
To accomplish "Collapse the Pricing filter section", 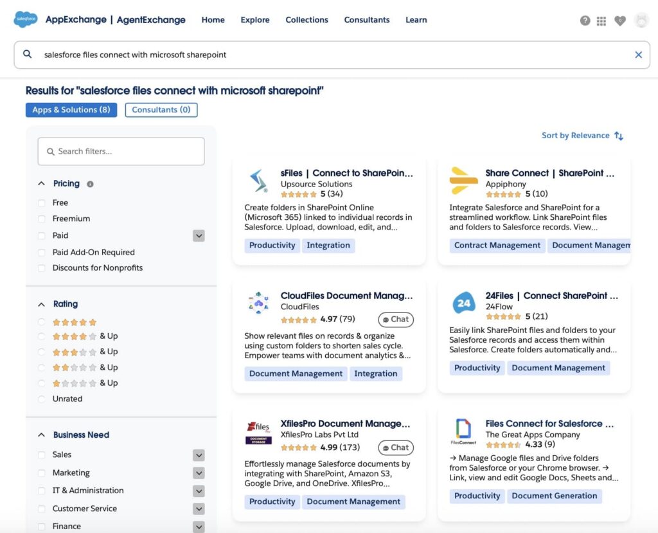I will coord(41,183).
